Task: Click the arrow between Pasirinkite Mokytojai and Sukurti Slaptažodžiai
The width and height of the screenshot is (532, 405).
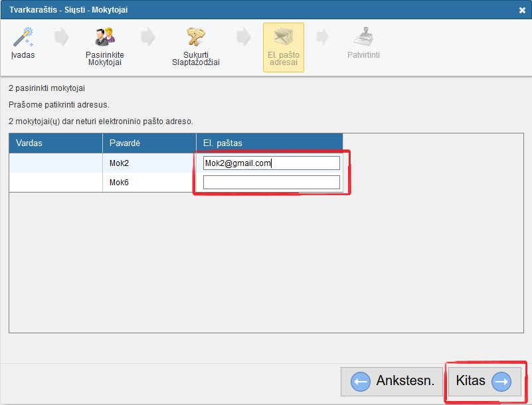Action: click(x=149, y=37)
